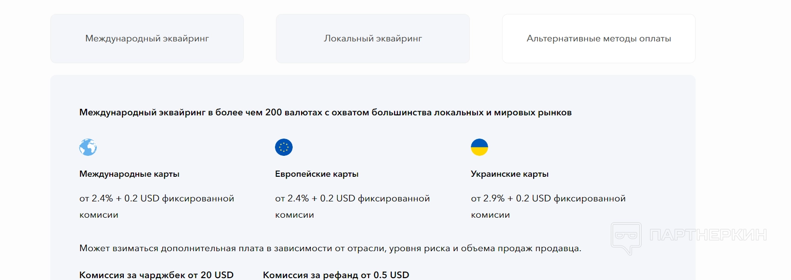This screenshot has width=791, height=280.
Task: Click the '200 валютах' phrase in the heading
Action: tap(294, 113)
